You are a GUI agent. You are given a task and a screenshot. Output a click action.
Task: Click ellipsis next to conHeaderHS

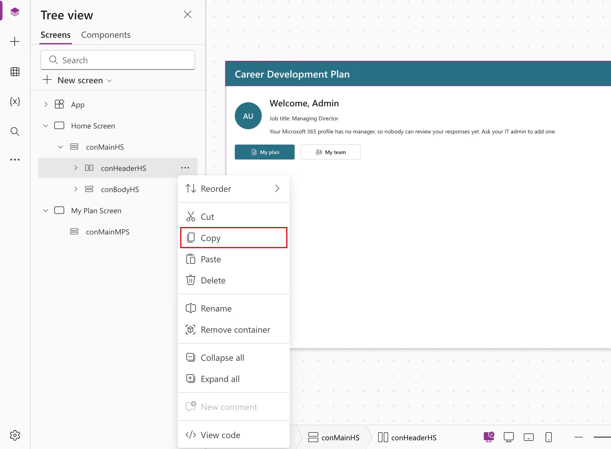185,168
